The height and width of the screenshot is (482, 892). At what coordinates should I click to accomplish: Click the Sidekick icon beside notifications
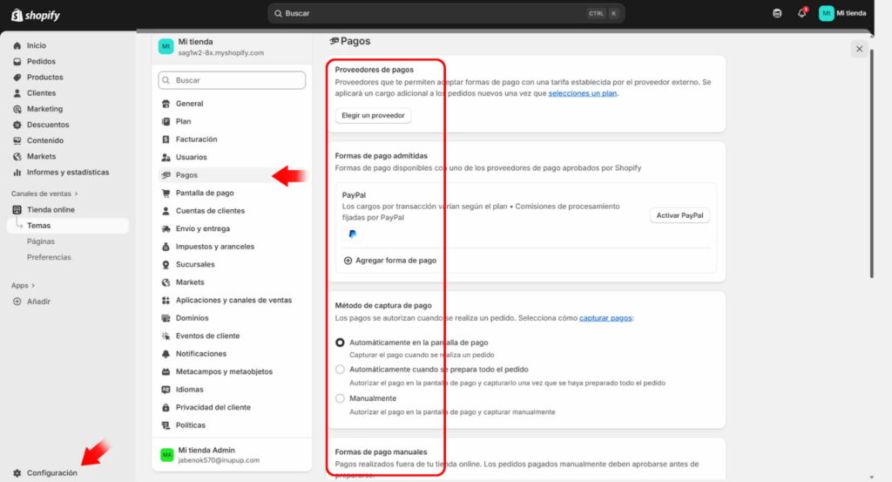[777, 13]
